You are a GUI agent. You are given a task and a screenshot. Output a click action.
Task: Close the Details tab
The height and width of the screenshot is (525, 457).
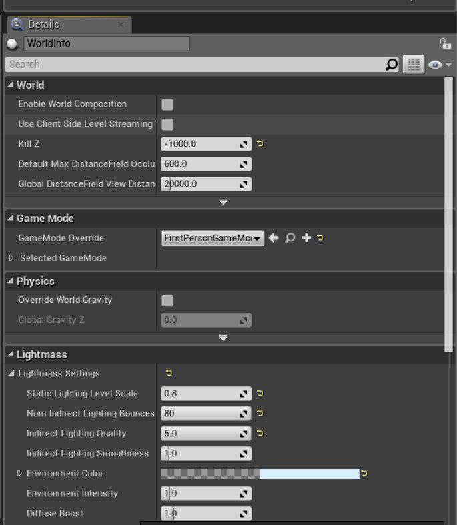[121, 25]
